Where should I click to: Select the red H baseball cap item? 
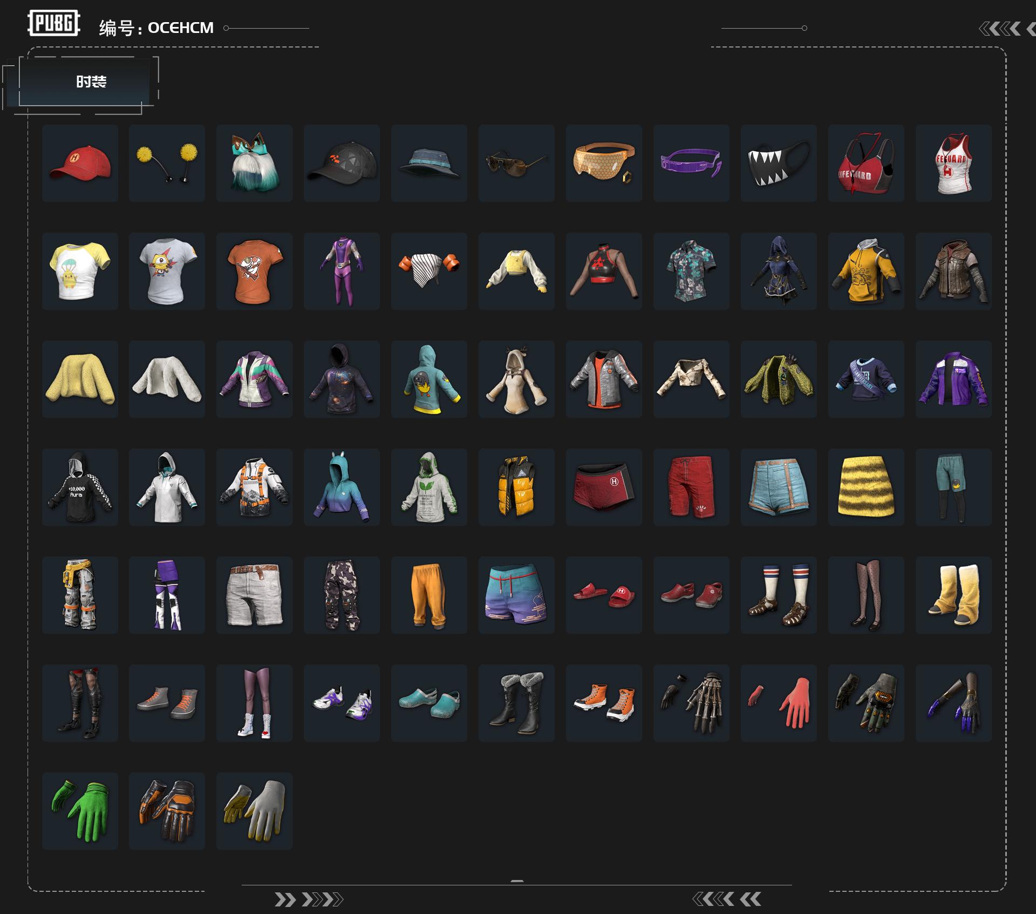[80, 163]
